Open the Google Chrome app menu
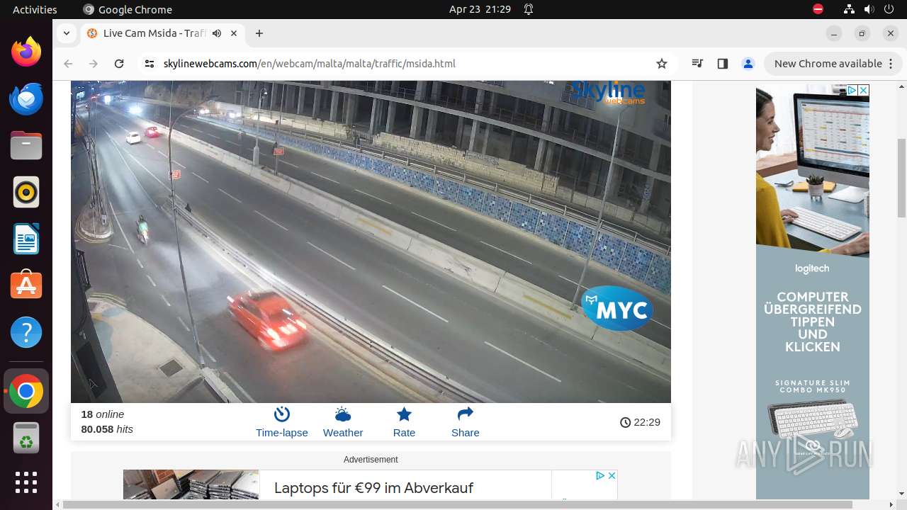The image size is (907, 510). coord(128,9)
